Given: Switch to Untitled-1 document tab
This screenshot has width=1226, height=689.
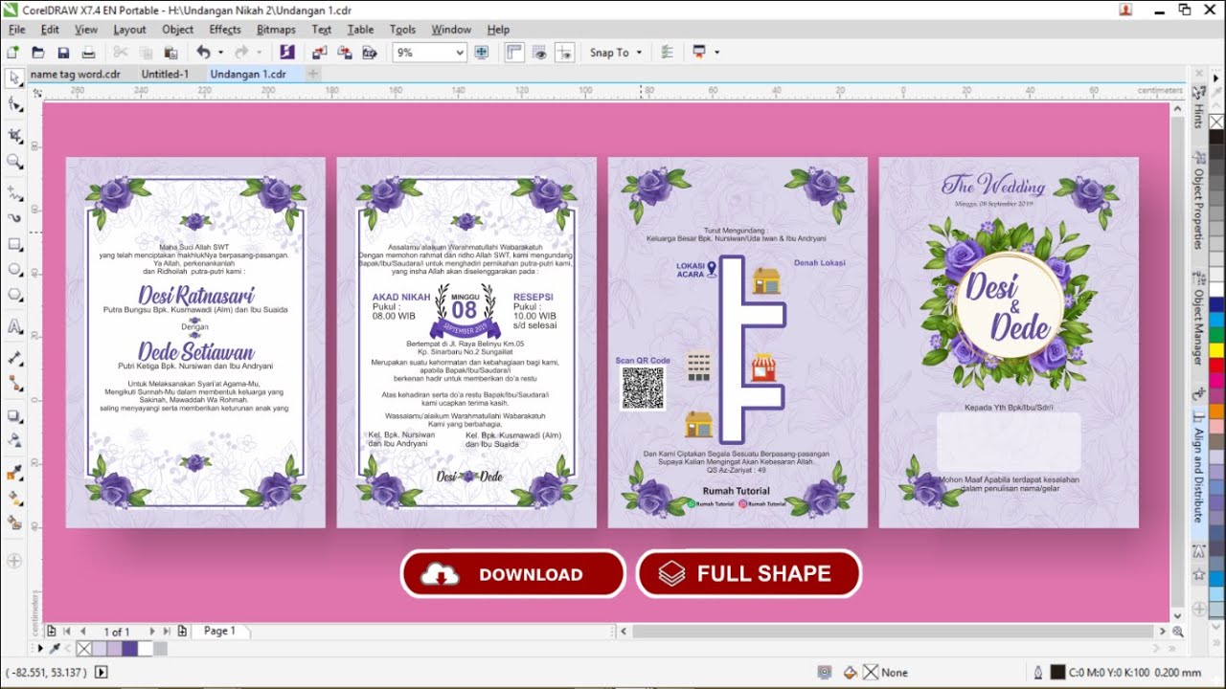Looking at the screenshot, I should [x=166, y=74].
